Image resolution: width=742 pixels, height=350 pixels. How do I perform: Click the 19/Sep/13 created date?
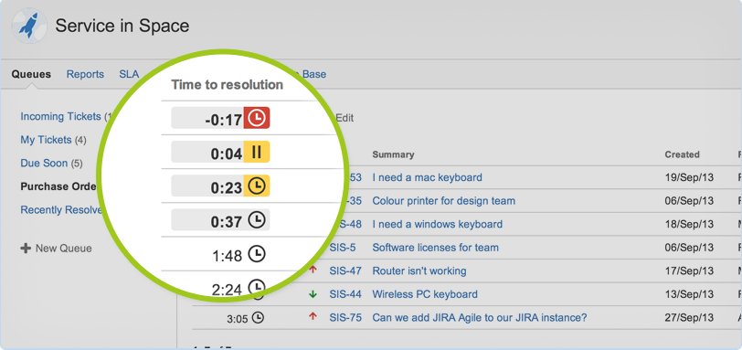coord(689,178)
